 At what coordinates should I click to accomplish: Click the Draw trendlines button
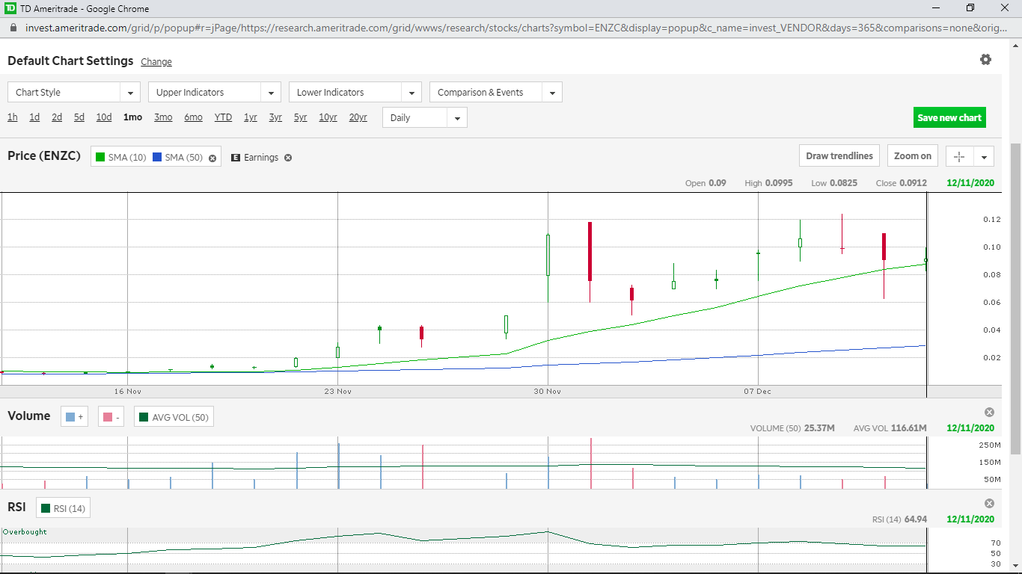click(839, 156)
